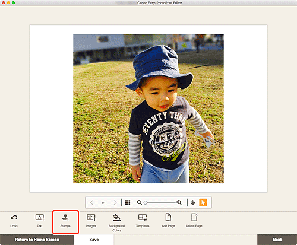Image resolution: width=297 pixels, height=245 pixels.
Task: Add a text box with Text tool
Action: point(40,218)
